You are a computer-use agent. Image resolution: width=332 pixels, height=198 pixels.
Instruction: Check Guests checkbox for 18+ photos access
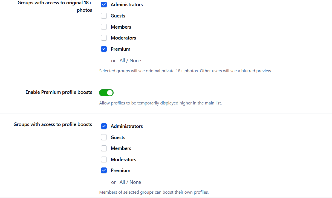[104, 16]
